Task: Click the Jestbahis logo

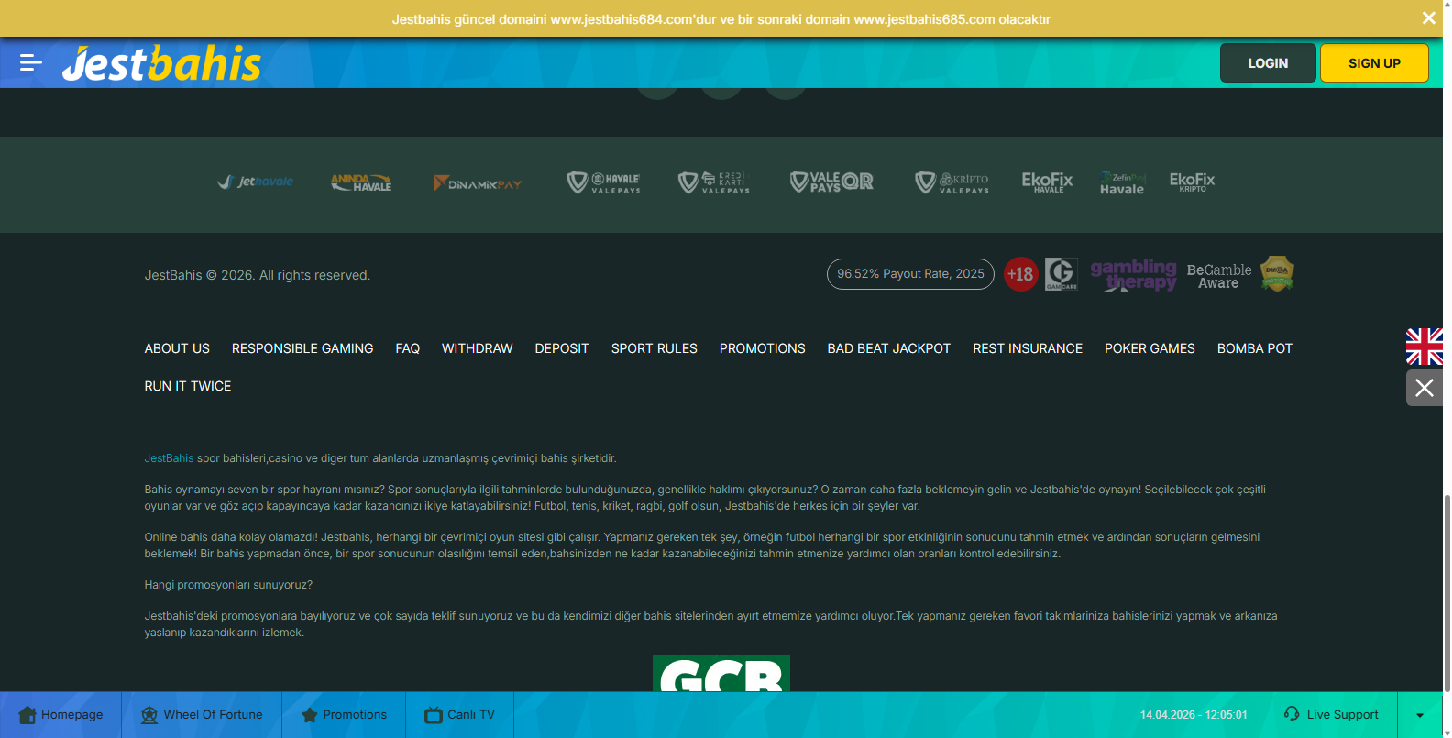Action: coord(161,63)
